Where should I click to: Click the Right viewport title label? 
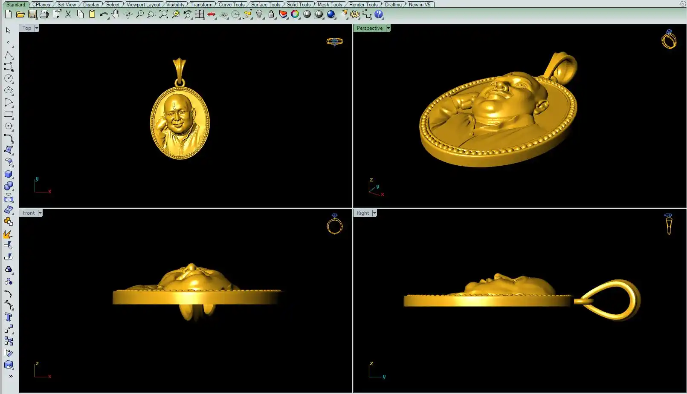tap(363, 213)
